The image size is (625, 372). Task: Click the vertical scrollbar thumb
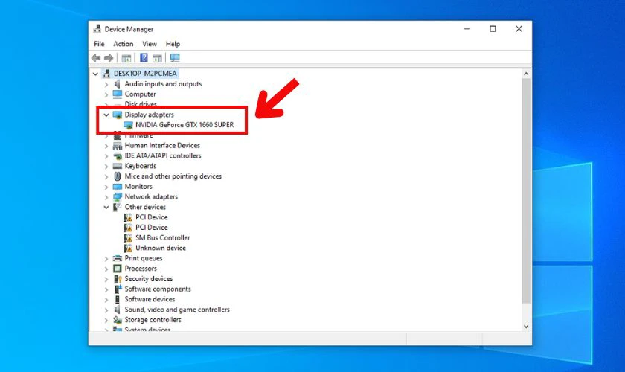[x=526, y=190]
